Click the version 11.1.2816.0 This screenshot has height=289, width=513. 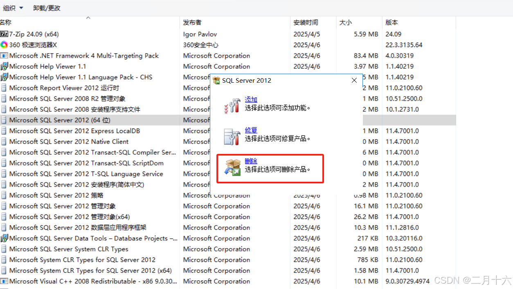click(x=402, y=228)
